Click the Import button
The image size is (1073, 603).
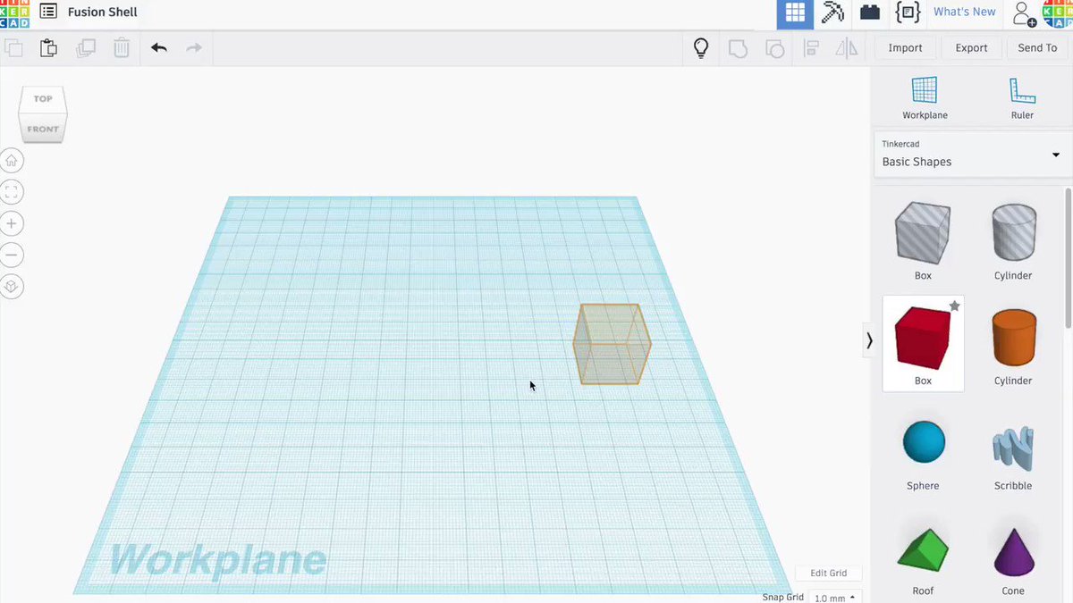905,47
